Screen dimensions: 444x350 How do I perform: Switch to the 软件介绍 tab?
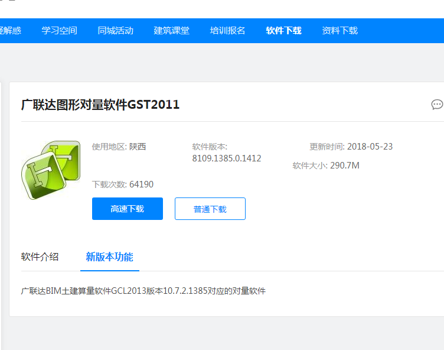click(40, 257)
